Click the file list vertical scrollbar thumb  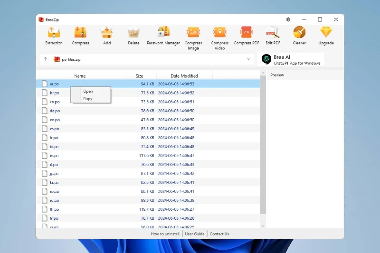(x=263, y=145)
